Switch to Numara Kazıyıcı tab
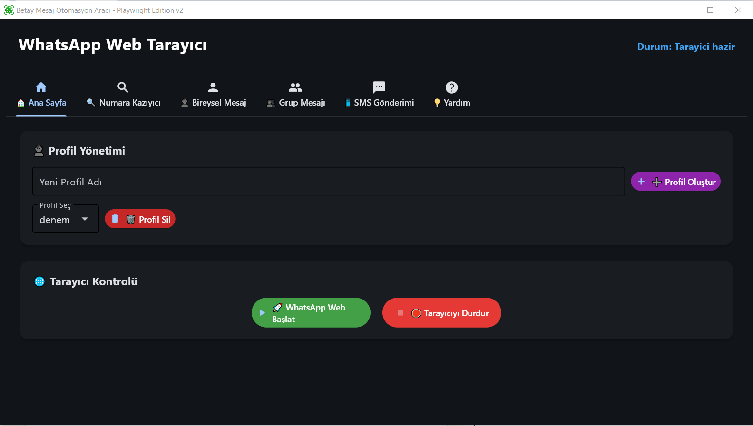 [x=123, y=97]
